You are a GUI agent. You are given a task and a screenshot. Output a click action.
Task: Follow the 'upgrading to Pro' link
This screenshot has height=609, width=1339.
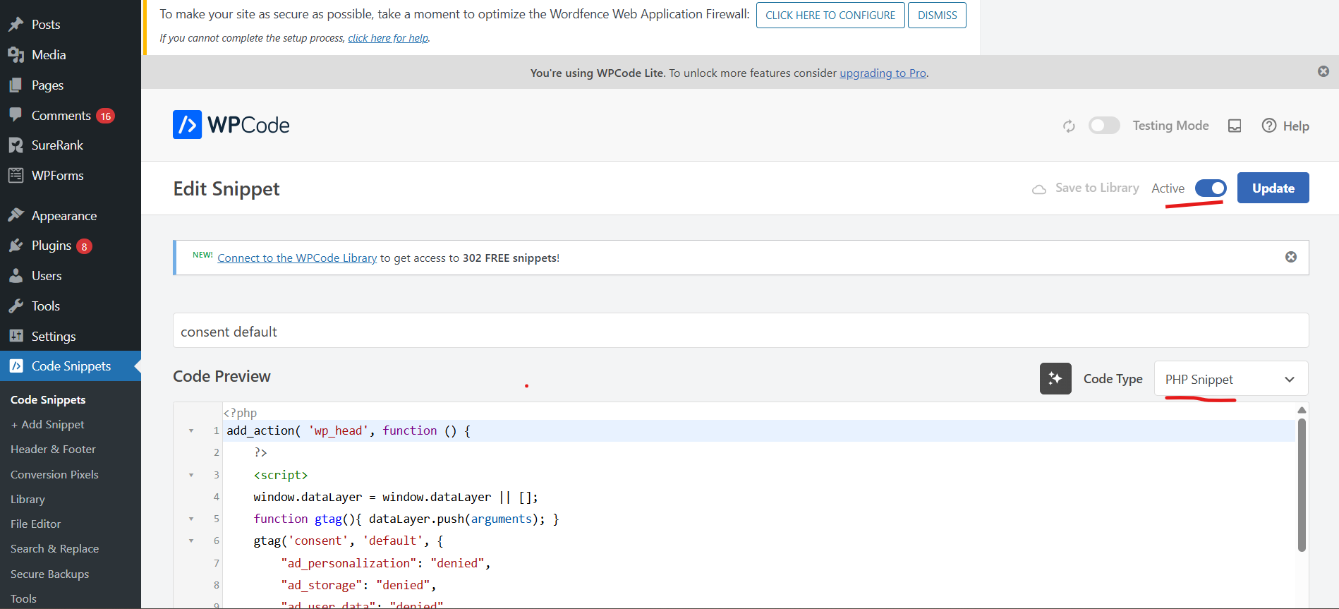click(883, 73)
